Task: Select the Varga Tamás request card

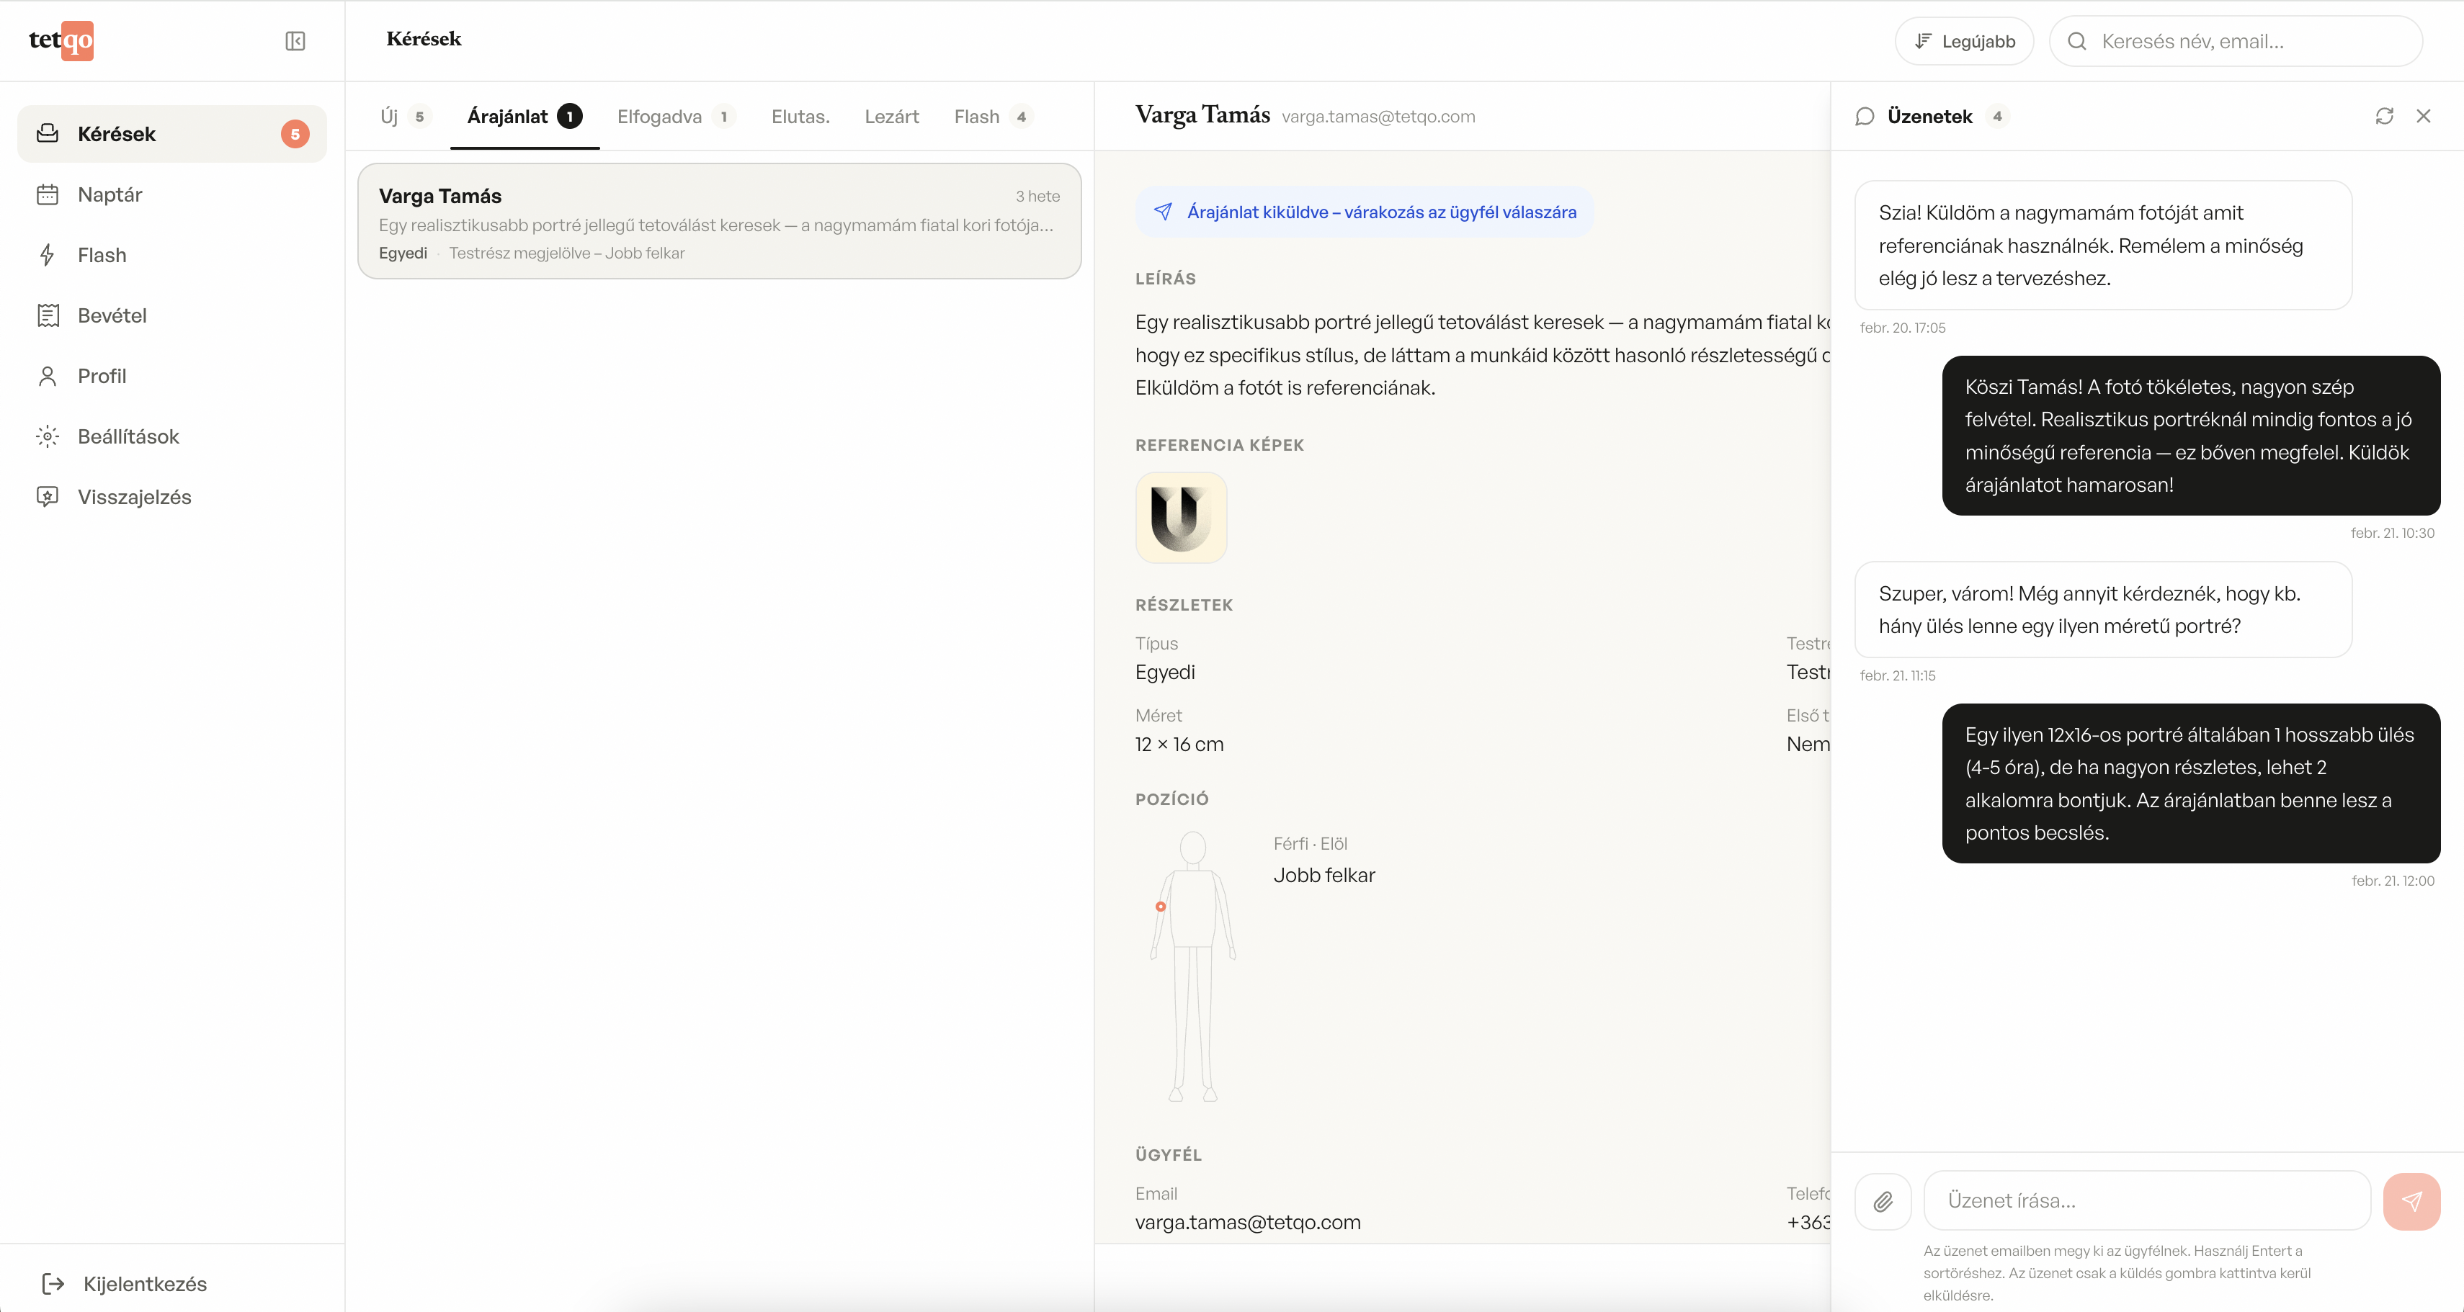Action: coord(718,222)
